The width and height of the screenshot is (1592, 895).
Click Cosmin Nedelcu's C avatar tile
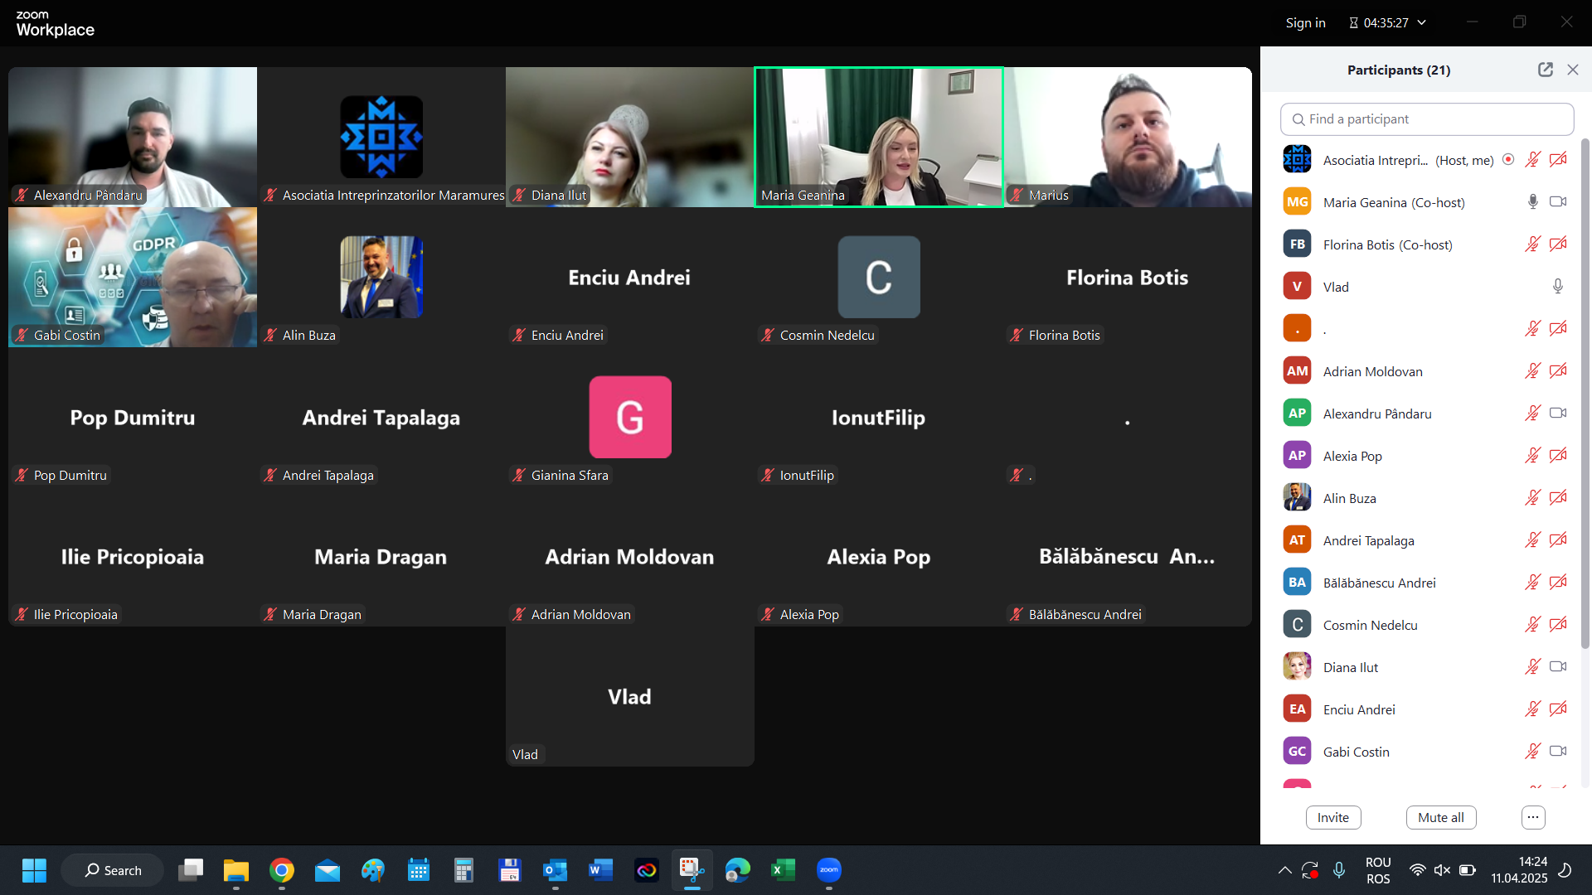pos(879,277)
